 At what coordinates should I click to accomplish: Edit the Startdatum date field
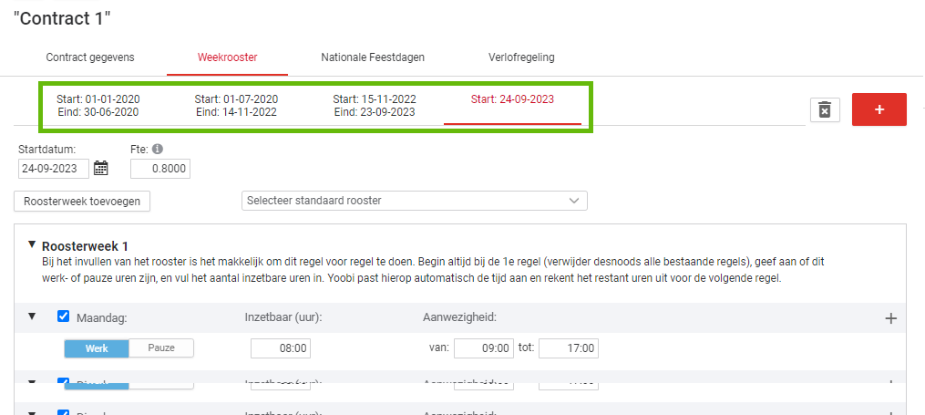point(54,168)
